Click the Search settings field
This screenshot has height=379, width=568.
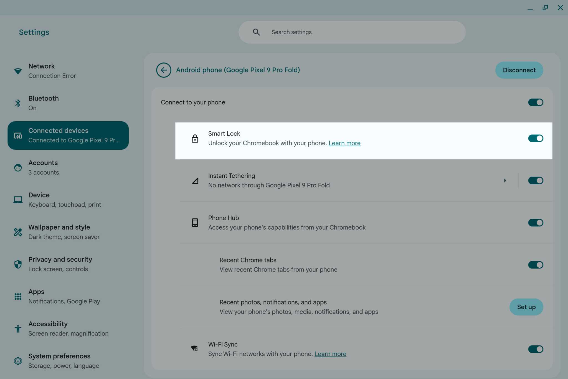(333, 32)
